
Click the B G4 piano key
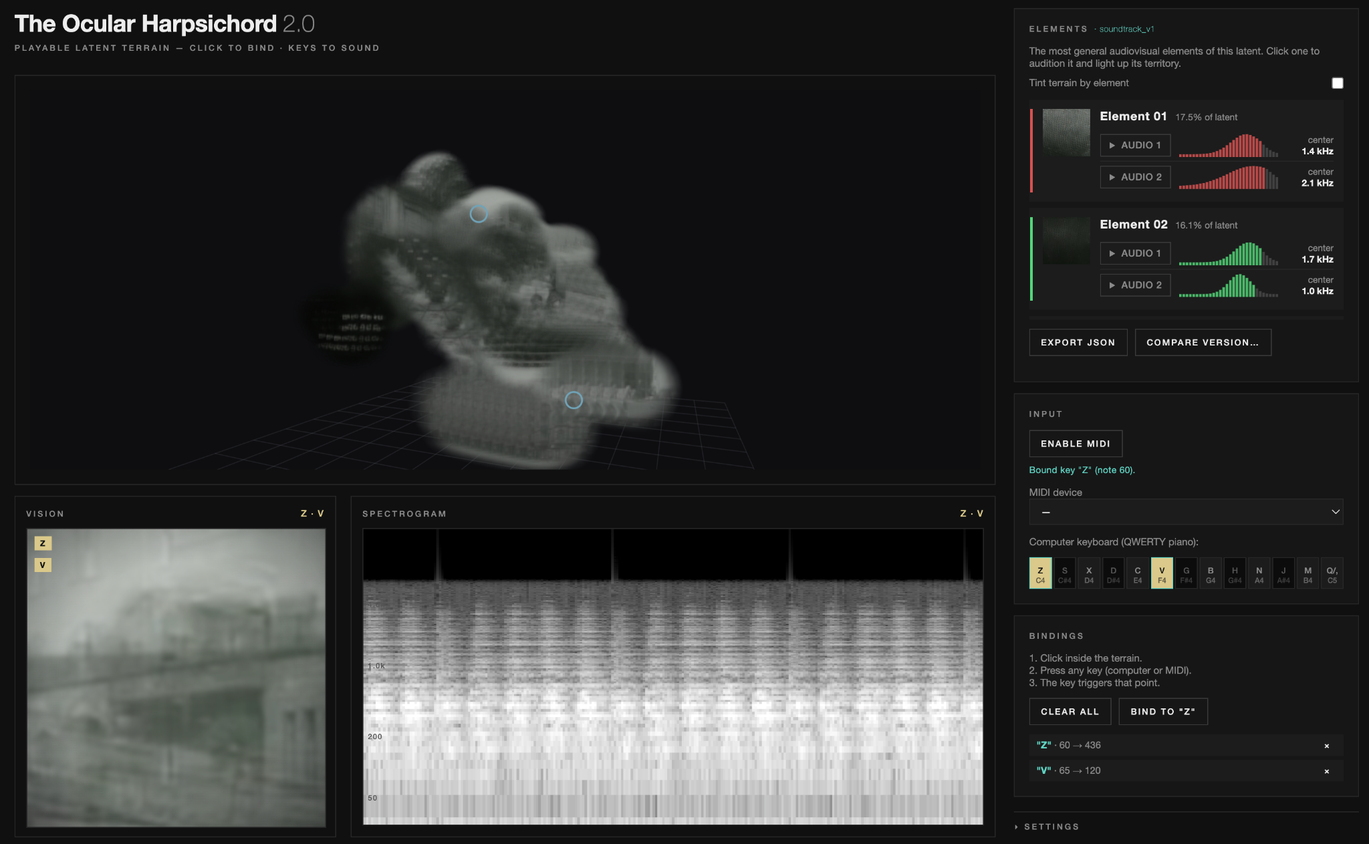tap(1211, 573)
